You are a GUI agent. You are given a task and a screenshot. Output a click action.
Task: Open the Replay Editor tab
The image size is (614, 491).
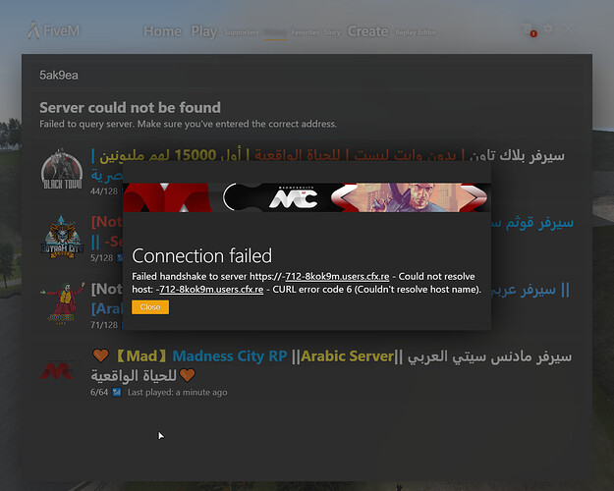(x=416, y=32)
